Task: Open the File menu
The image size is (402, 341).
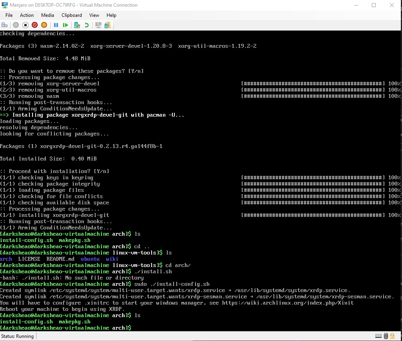Action: pos(9,15)
